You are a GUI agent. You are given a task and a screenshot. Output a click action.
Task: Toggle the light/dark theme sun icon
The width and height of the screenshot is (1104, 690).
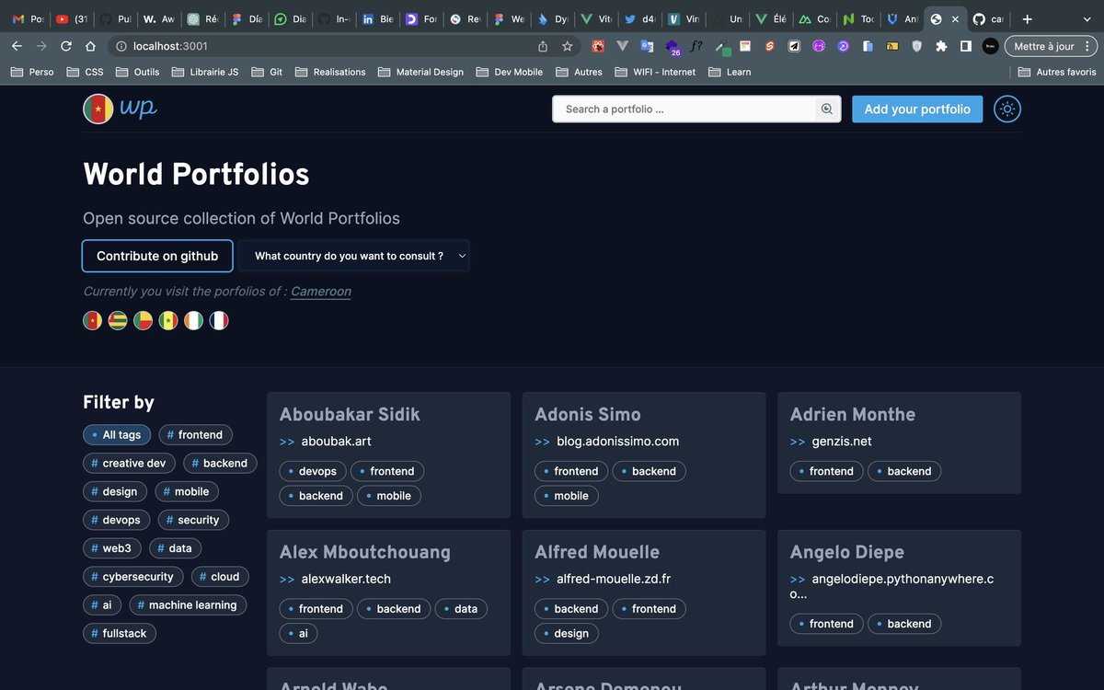1007,109
